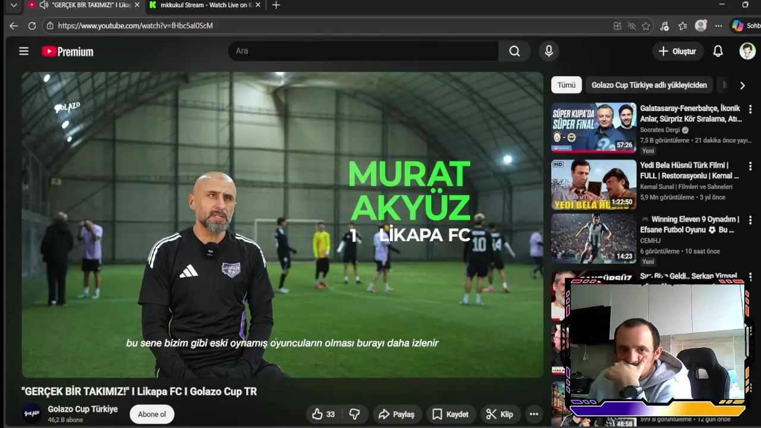The height and width of the screenshot is (428, 761).
Task: Click the Yeni badge under CEMHJ
Action: coord(648,262)
